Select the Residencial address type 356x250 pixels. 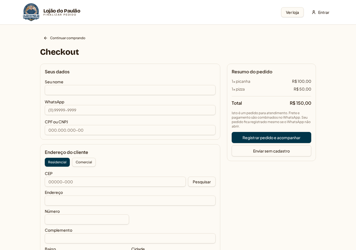click(x=57, y=162)
